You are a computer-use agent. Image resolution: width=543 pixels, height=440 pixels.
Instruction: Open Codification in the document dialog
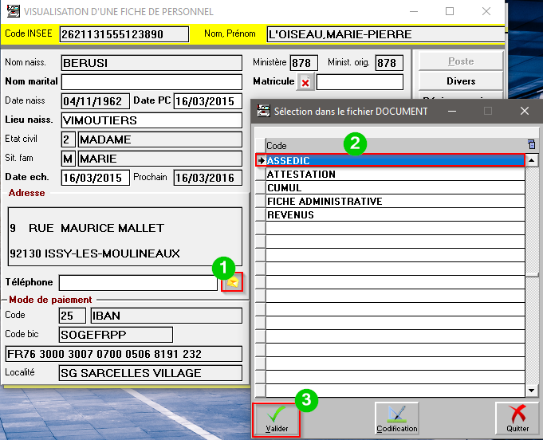pyautogui.click(x=397, y=419)
